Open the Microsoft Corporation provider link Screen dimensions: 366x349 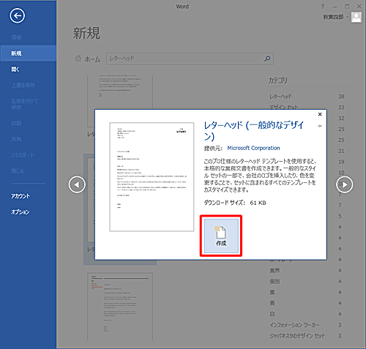(253, 148)
